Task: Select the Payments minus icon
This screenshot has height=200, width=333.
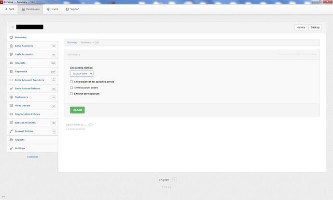Action: coord(11,71)
